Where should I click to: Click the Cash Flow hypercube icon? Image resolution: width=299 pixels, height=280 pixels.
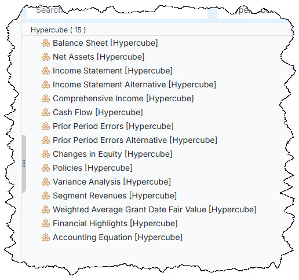pyautogui.click(x=46, y=112)
